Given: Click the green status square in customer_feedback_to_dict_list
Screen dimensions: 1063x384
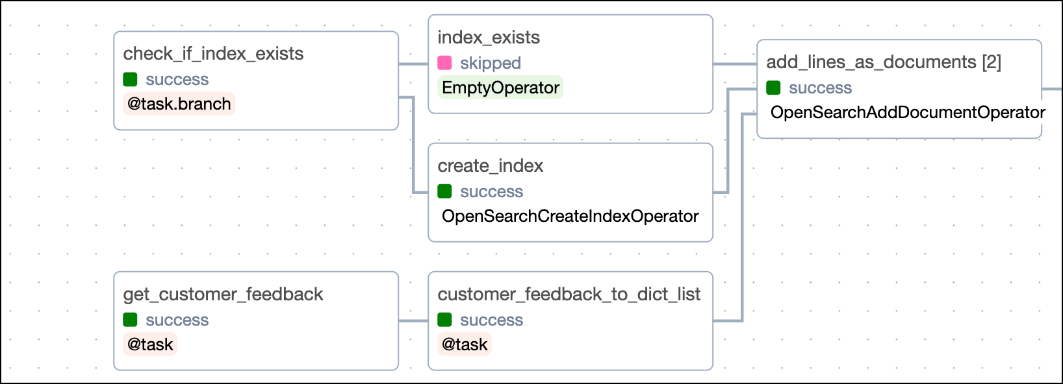Looking at the screenshot, I should pyautogui.click(x=444, y=320).
